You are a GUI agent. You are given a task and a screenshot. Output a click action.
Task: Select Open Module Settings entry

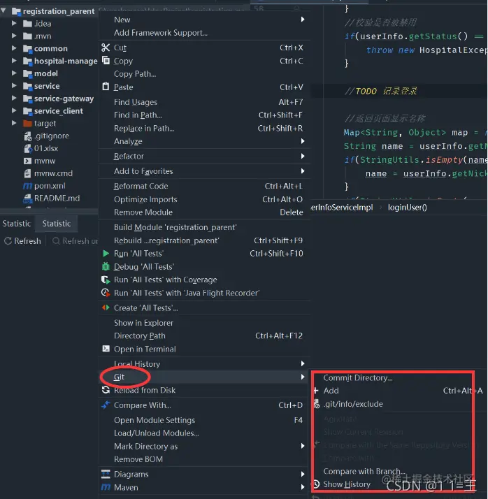coord(204,420)
